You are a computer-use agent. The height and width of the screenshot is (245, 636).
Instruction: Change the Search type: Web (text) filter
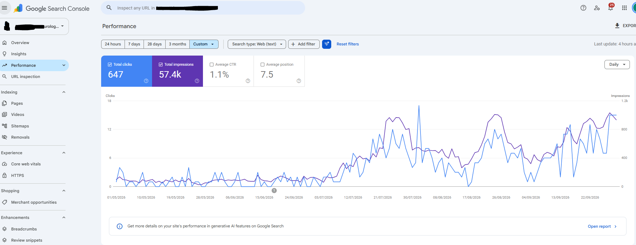[257, 44]
